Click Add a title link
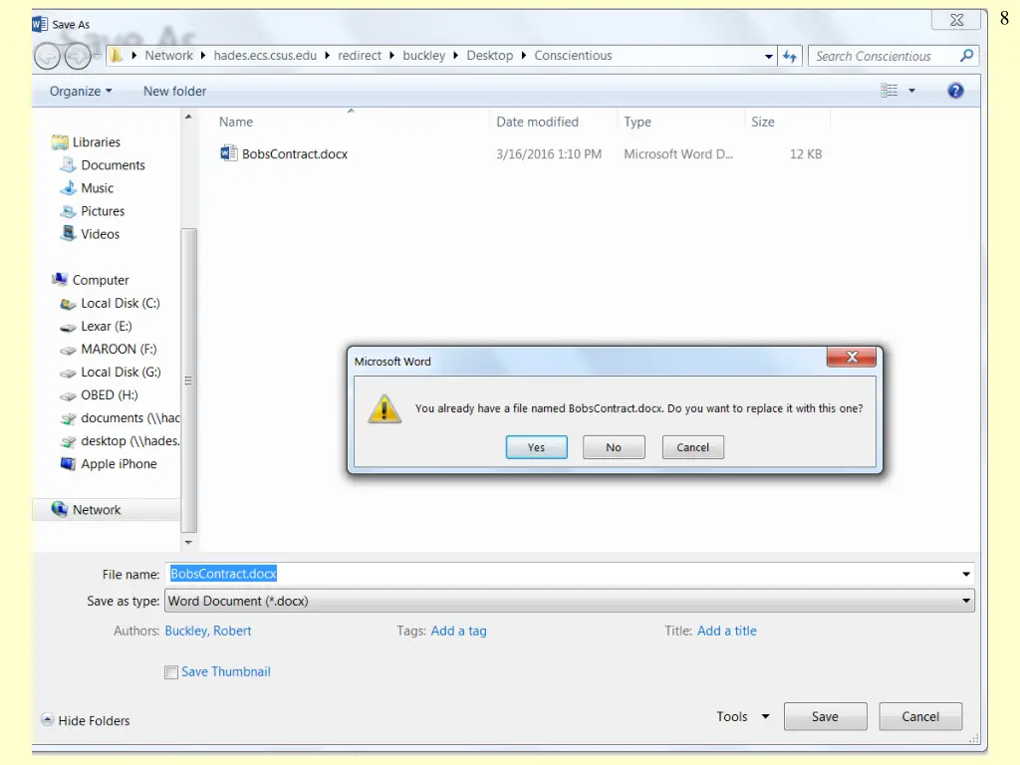1020x765 pixels. point(726,631)
